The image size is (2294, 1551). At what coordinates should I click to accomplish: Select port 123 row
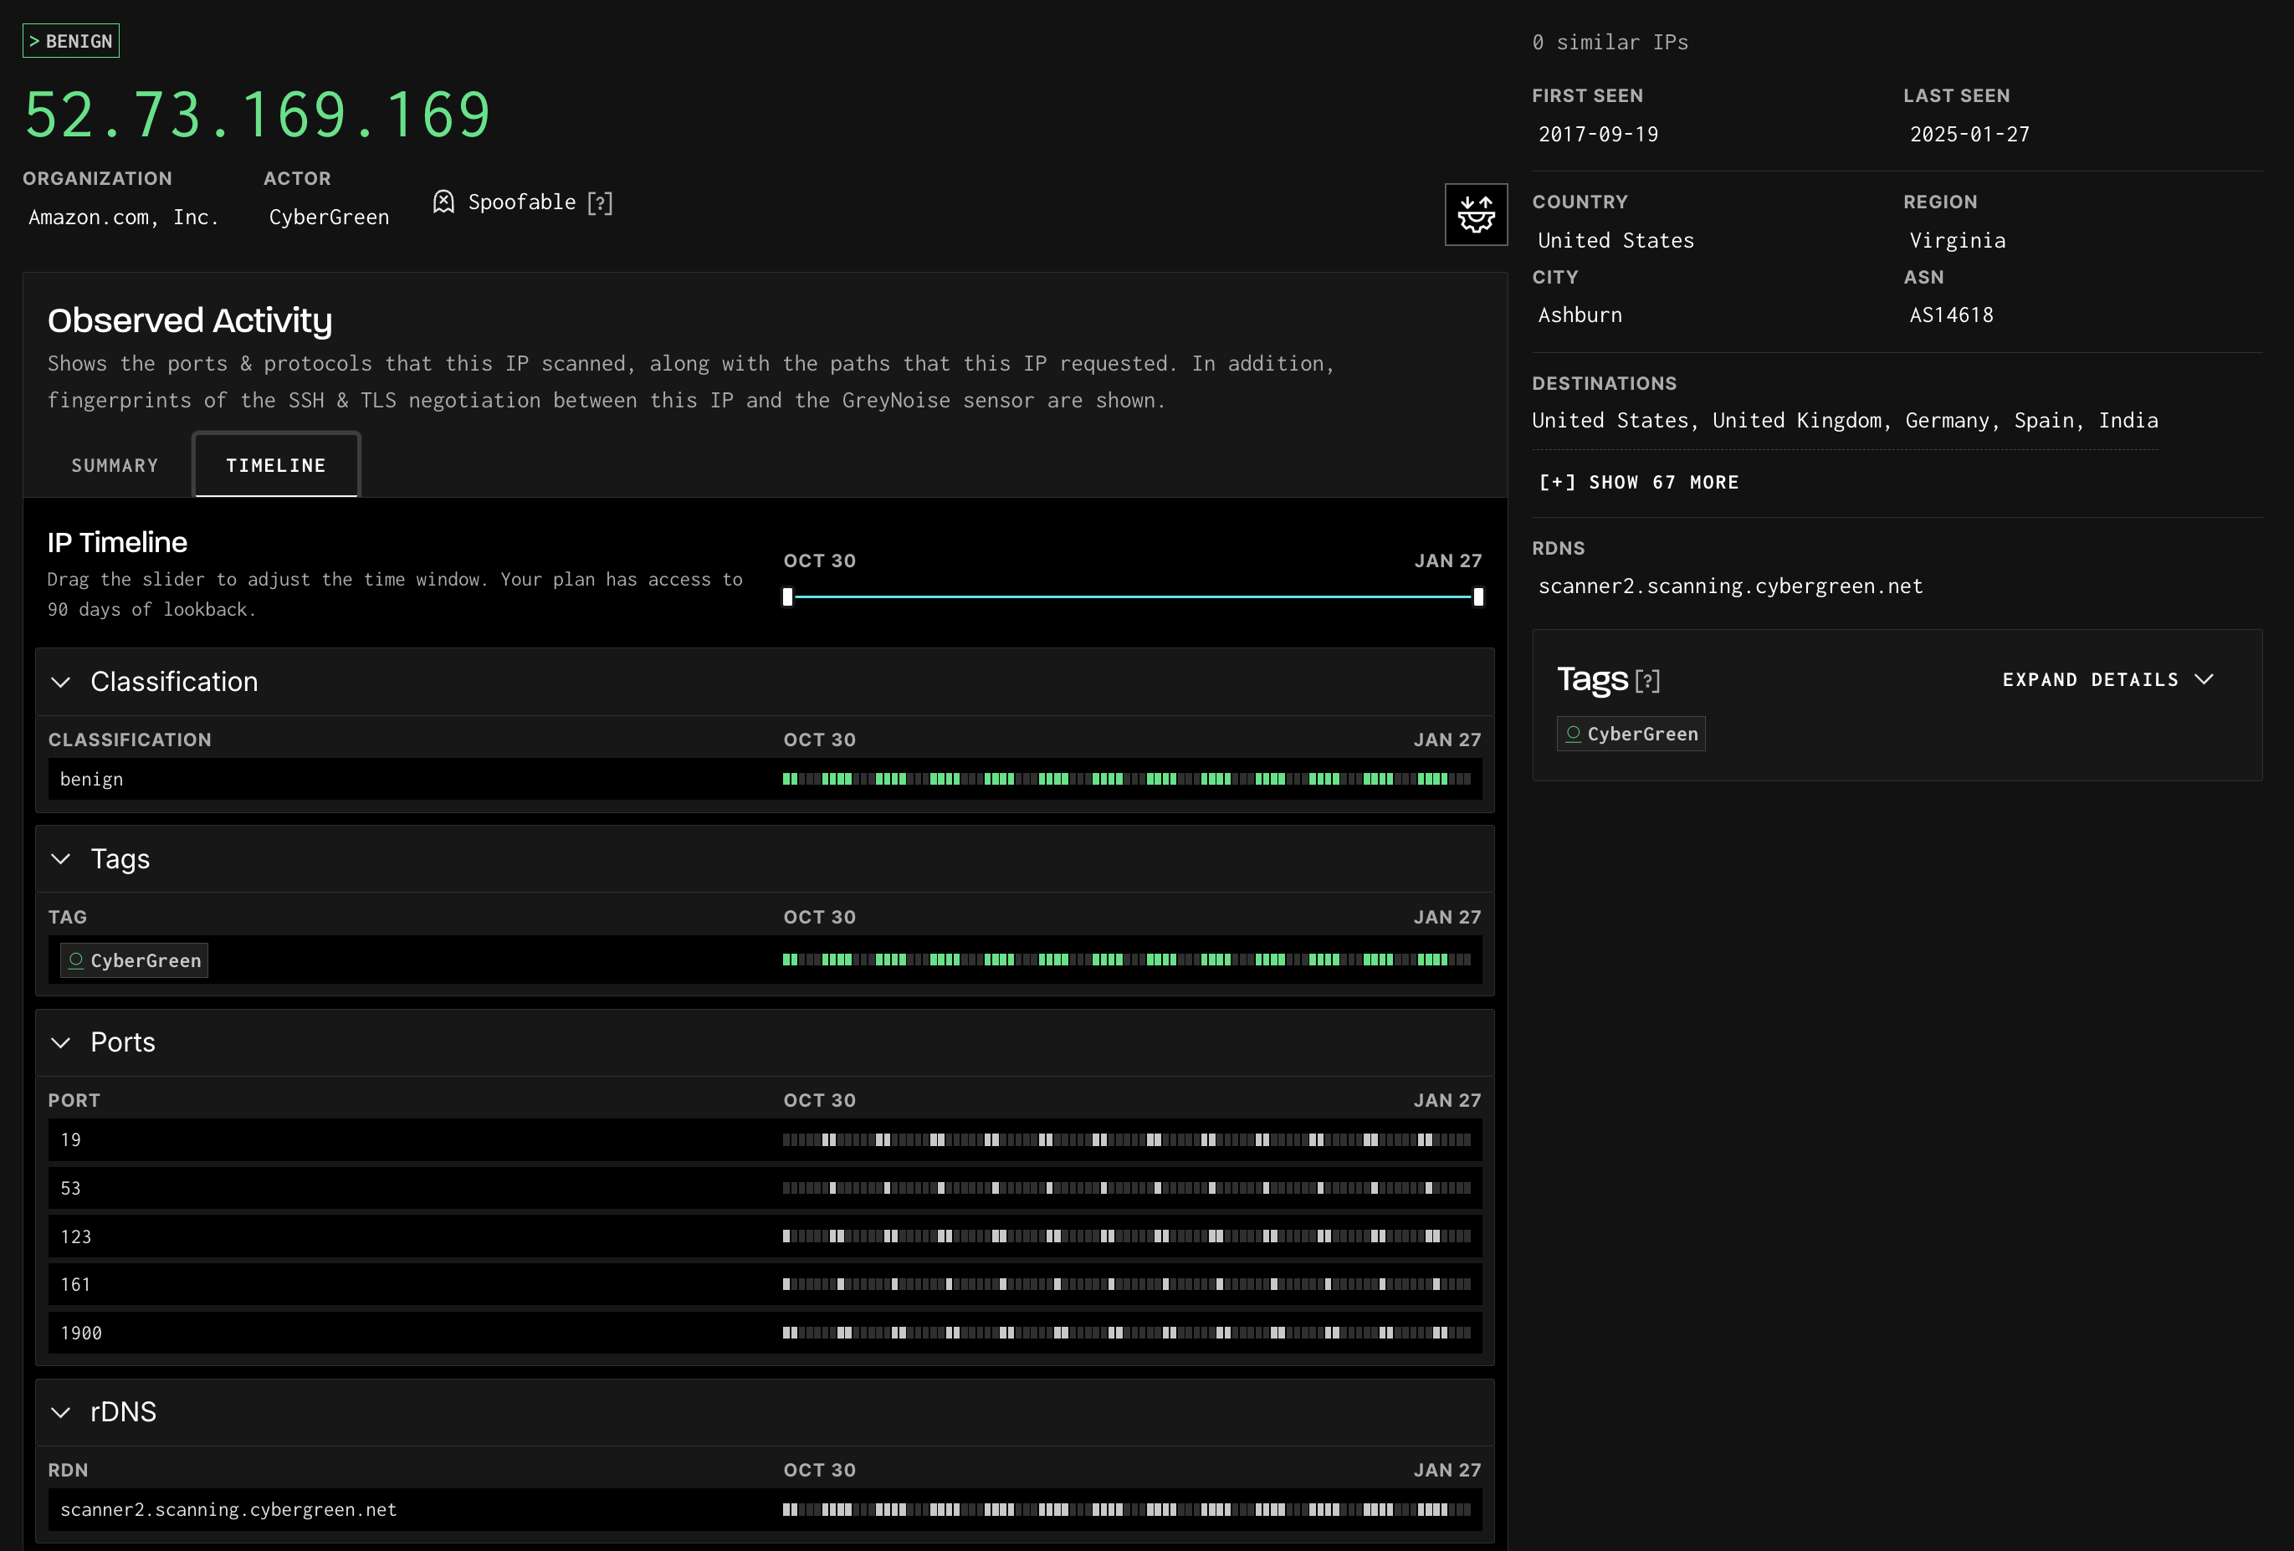click(x=765, y=1236)
